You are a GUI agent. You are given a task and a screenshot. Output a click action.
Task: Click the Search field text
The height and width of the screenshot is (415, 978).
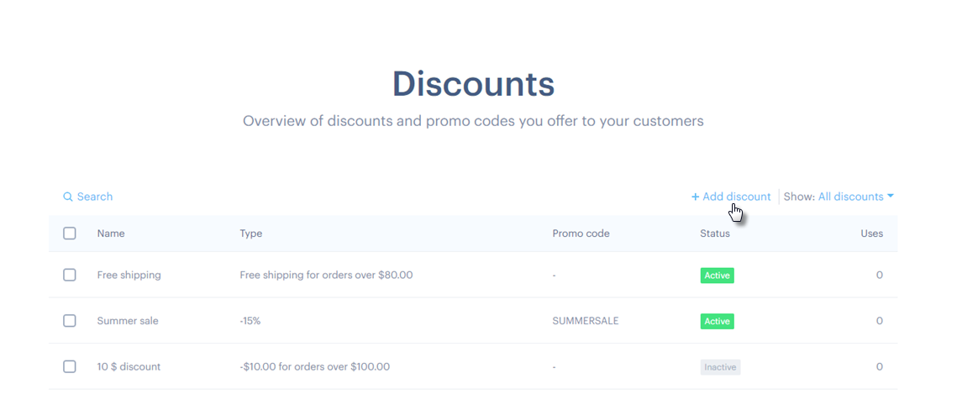point(95,197)
